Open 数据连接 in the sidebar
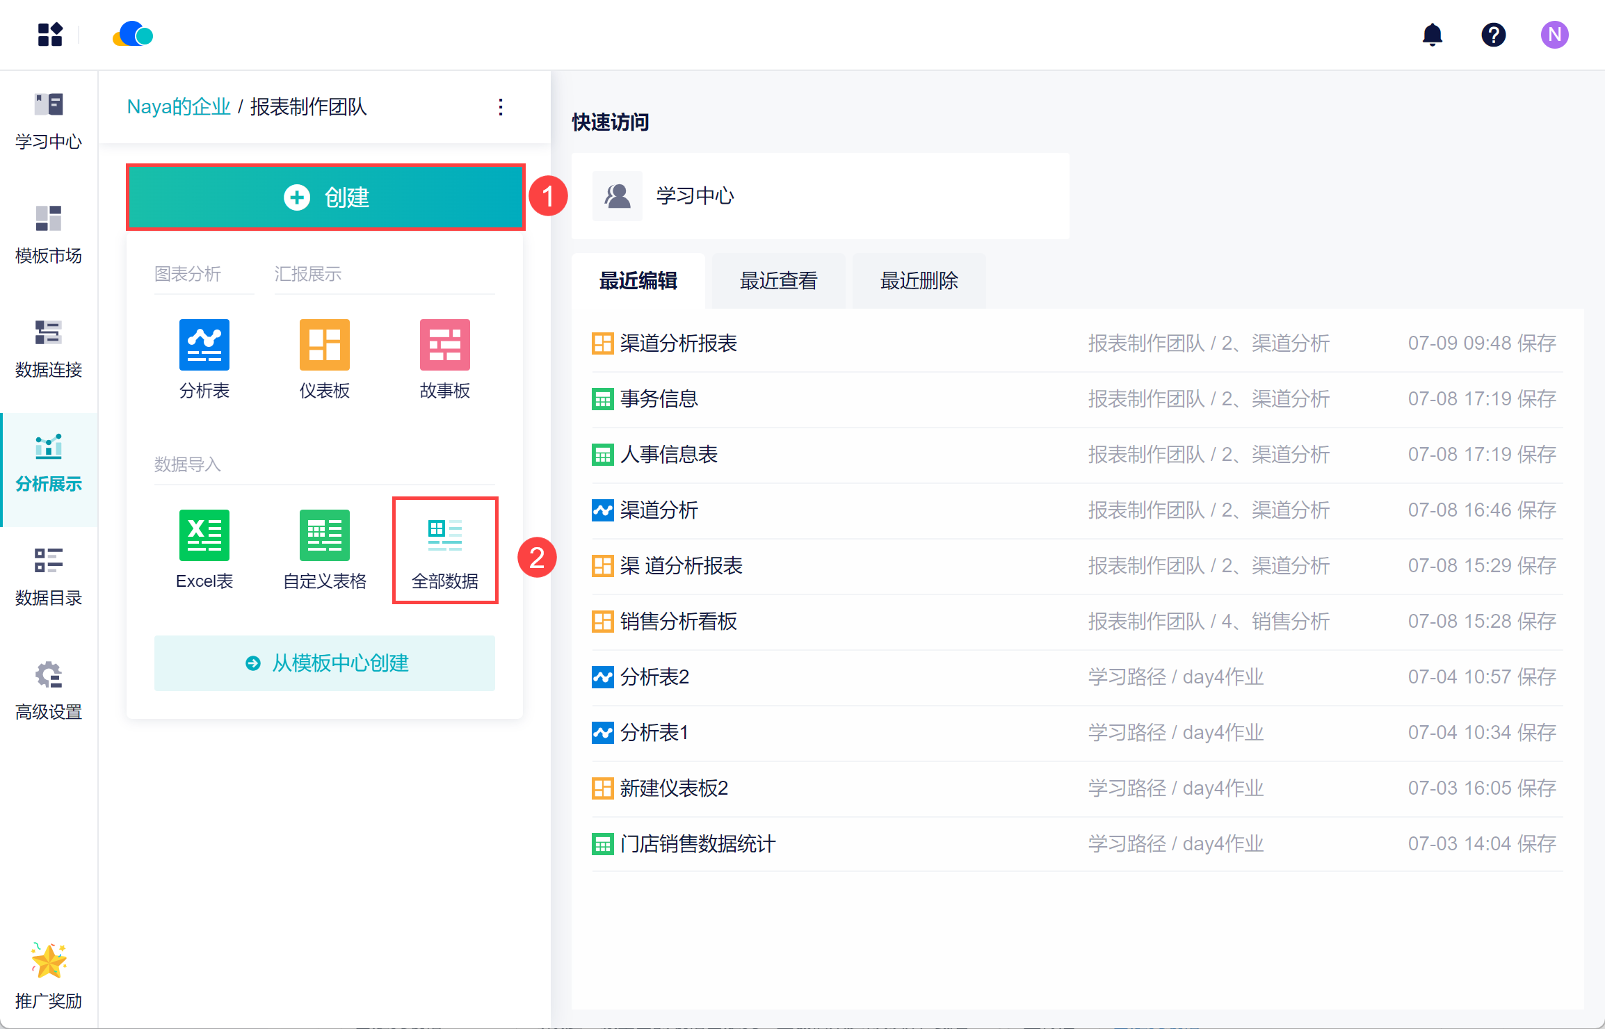This screenshot has height=1029, width=1605. point(49,349)
